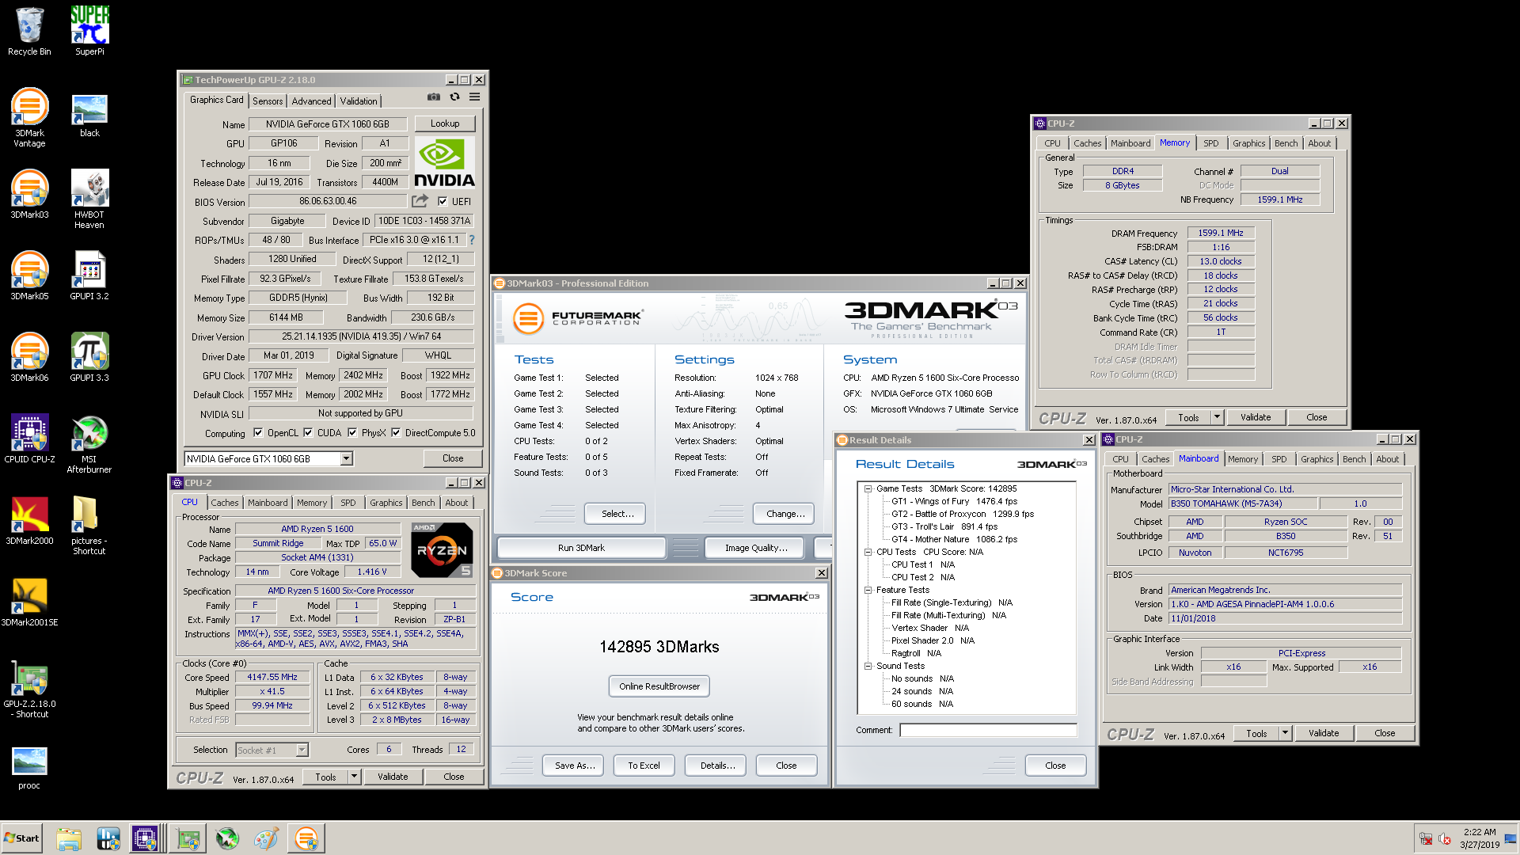Open HWBOT Heaven desktop icon
The height and width of the screenshot is (855, 1520).
pos(89,199)
